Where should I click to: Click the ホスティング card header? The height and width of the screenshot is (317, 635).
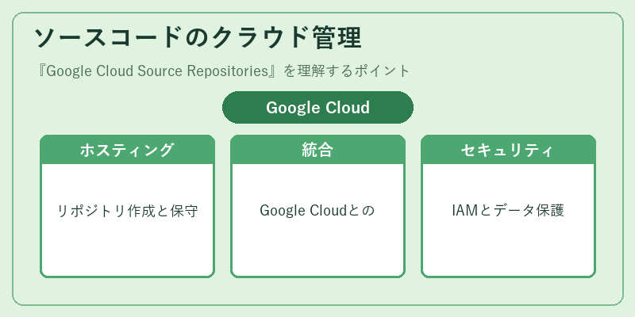click(127, 150)
